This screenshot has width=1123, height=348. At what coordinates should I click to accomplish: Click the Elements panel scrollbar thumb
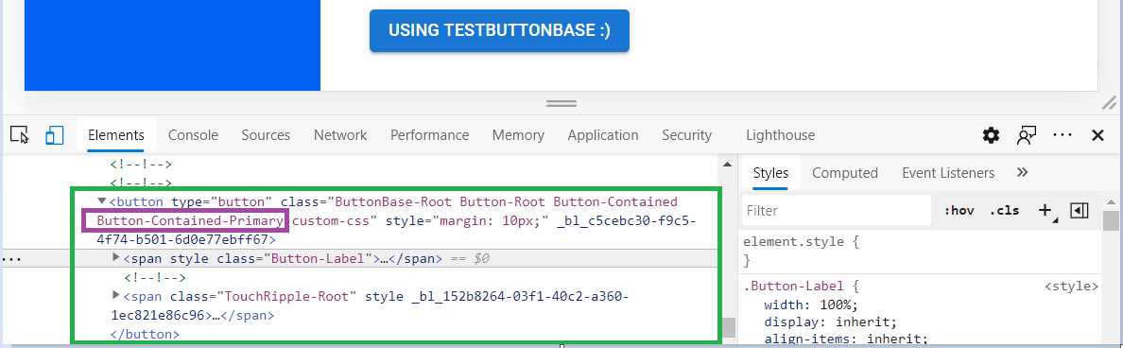point(729,327)
